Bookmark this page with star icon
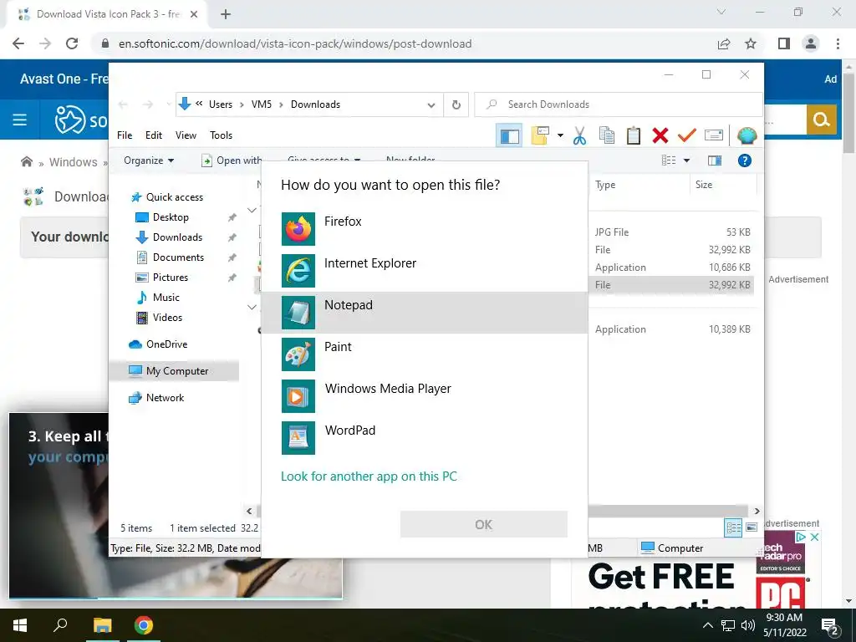 (751, 43)
